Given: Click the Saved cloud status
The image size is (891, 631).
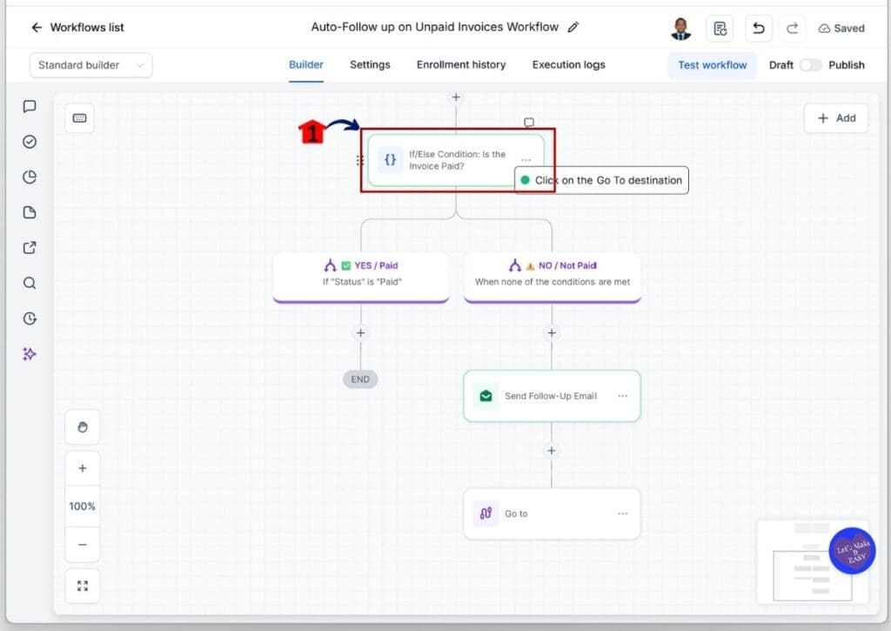Looking at the screenshot, I should point(841,29).
